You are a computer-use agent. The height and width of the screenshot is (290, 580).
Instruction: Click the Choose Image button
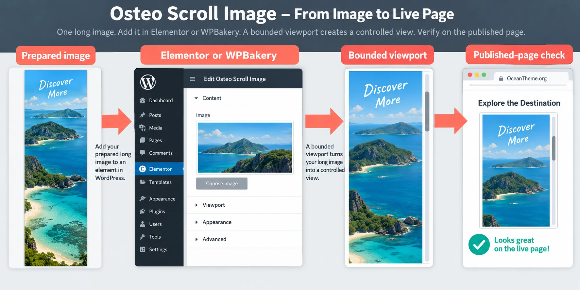coord(222,183)
